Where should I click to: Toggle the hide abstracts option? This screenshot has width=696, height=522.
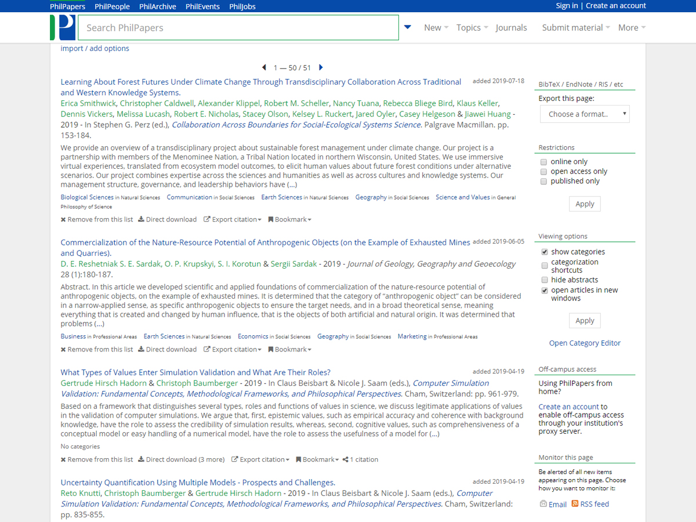(544, 280)
